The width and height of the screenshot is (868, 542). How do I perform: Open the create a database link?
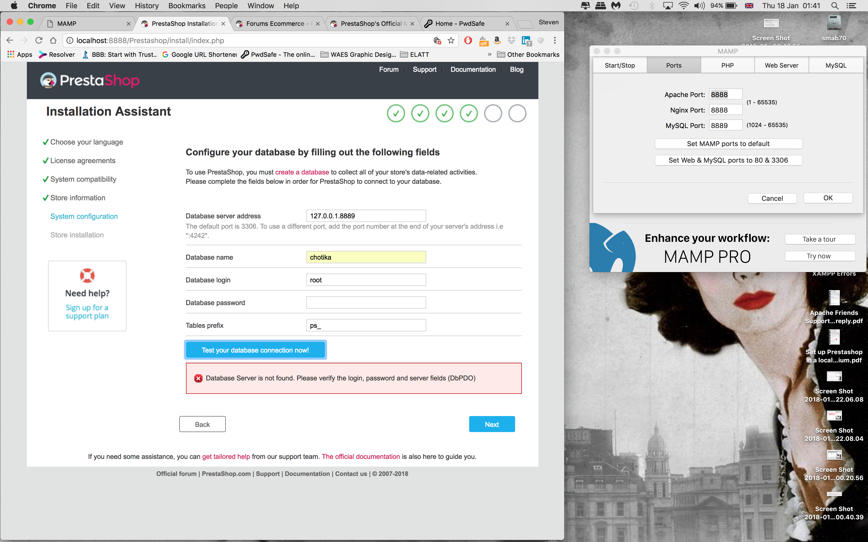point(302,172)
